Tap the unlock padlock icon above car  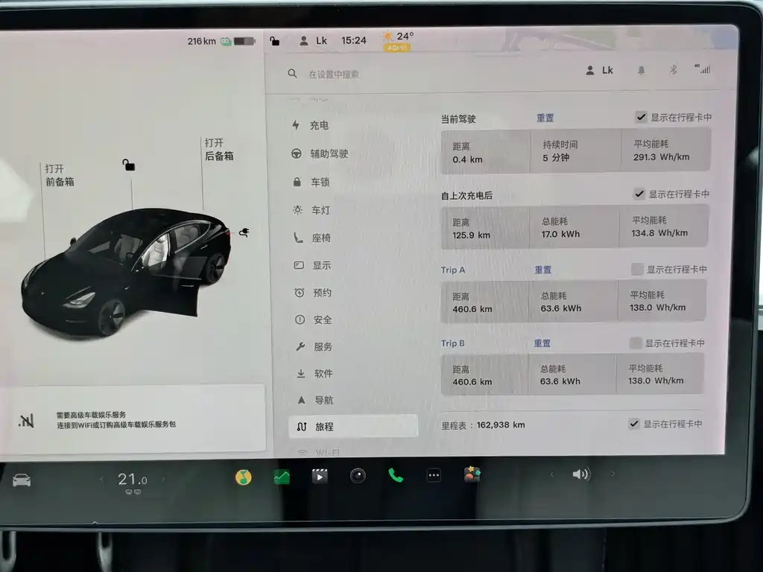coord(129,165)
